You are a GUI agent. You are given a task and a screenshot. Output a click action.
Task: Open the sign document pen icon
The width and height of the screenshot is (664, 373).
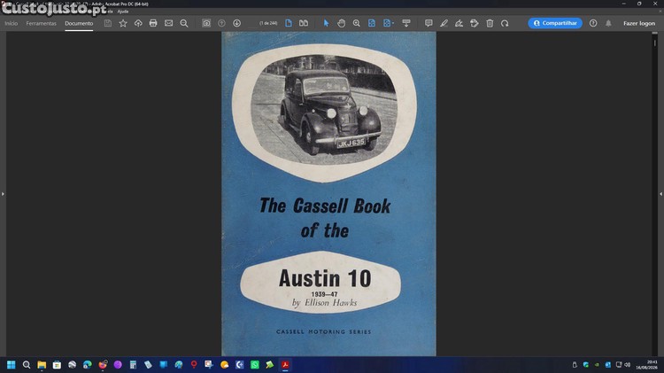point(459,23)
